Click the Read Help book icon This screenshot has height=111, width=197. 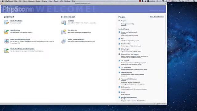click(64, 23)
